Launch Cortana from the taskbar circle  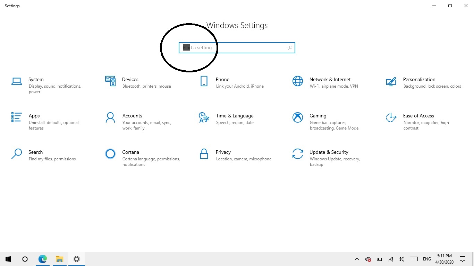(x=25, y=259)
